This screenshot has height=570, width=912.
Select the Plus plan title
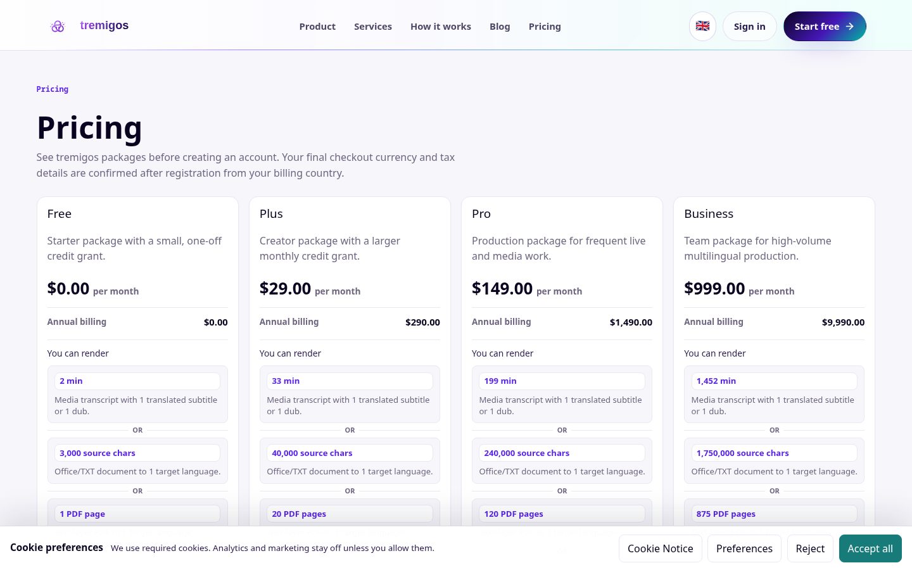[x=271, y=214]
